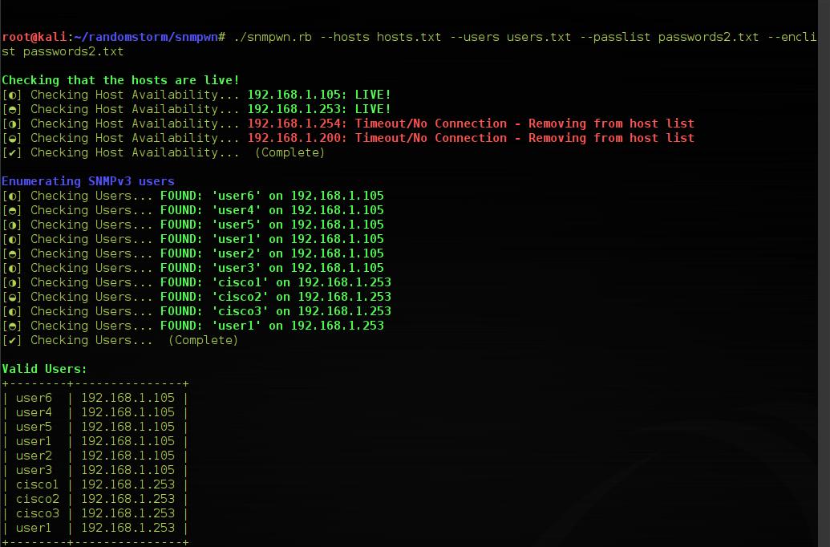Click the spinner icon beside the 'user6' found line
Viewport: 830px width, 547px height.
(x=11, y=195)
